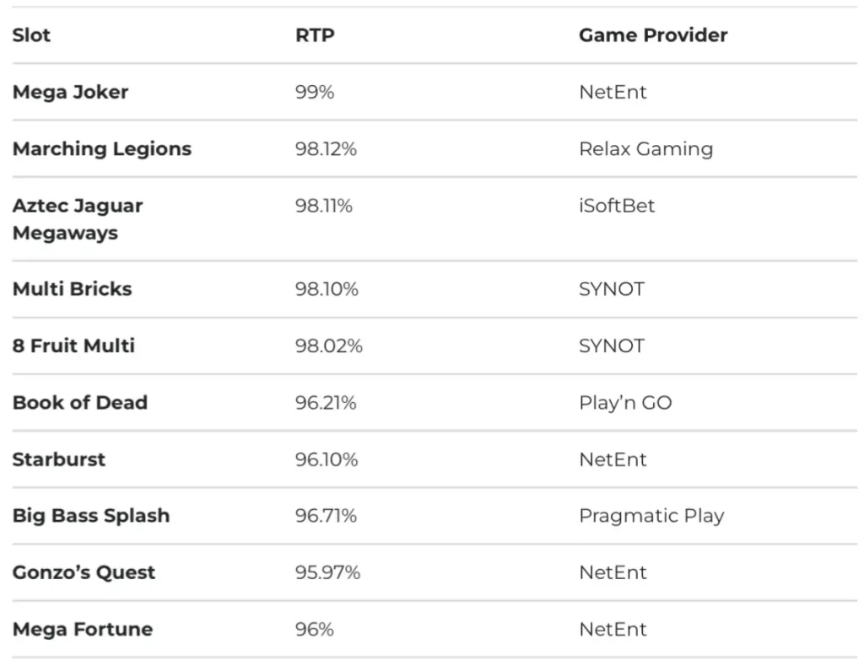The height and width of the screenshot is (660, 864).
Task: Click the Slot column header
Action: coord(31,35)
